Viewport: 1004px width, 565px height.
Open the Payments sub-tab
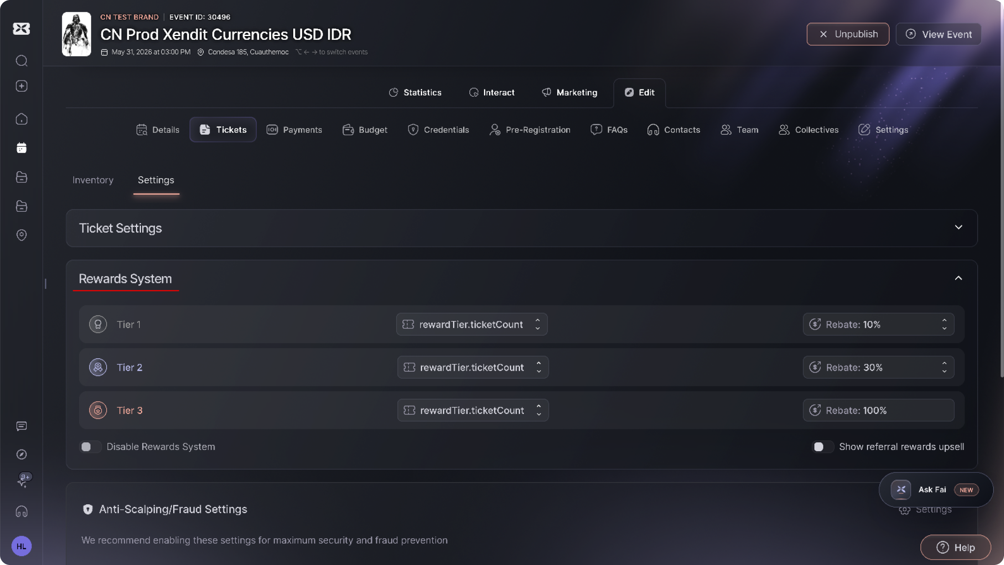[x=294, y=130]
